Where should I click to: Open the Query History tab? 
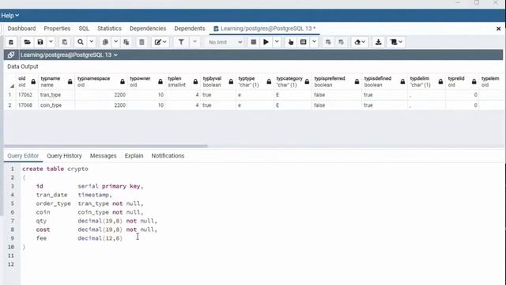[x=64, y=156]
